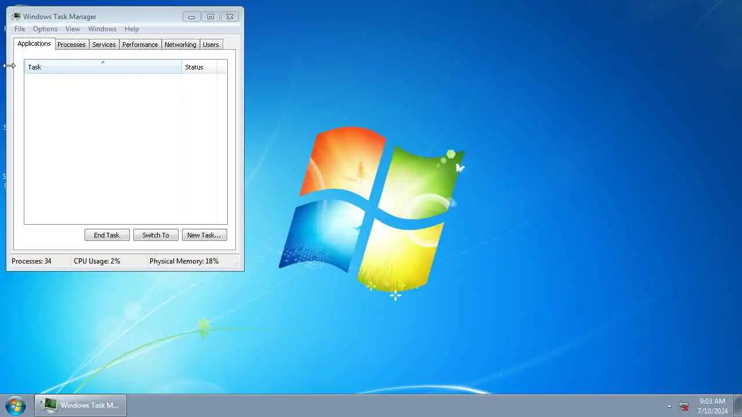Click the Windows Task Manager taskbar button

tap(81, 405)
